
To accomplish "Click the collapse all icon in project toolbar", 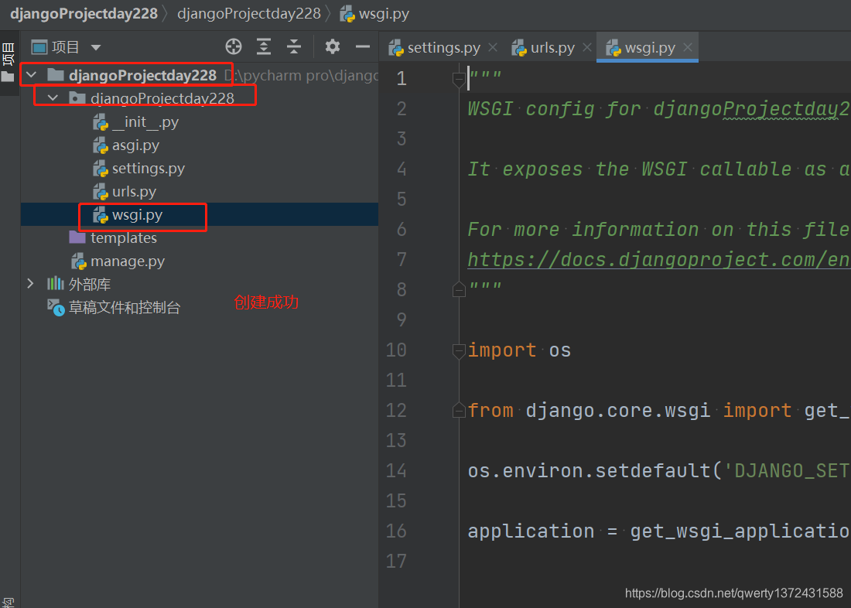I will tap(294, 47).
